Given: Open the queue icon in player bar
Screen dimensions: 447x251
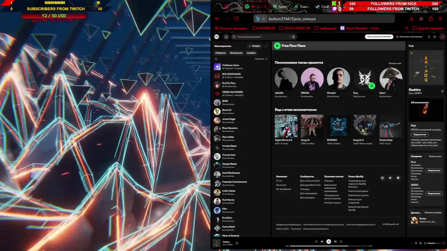Looking at the screenshot, I should pos(416,243).
